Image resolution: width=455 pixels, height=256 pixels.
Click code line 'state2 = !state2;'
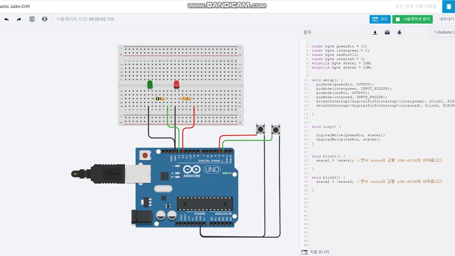[335, 182]
